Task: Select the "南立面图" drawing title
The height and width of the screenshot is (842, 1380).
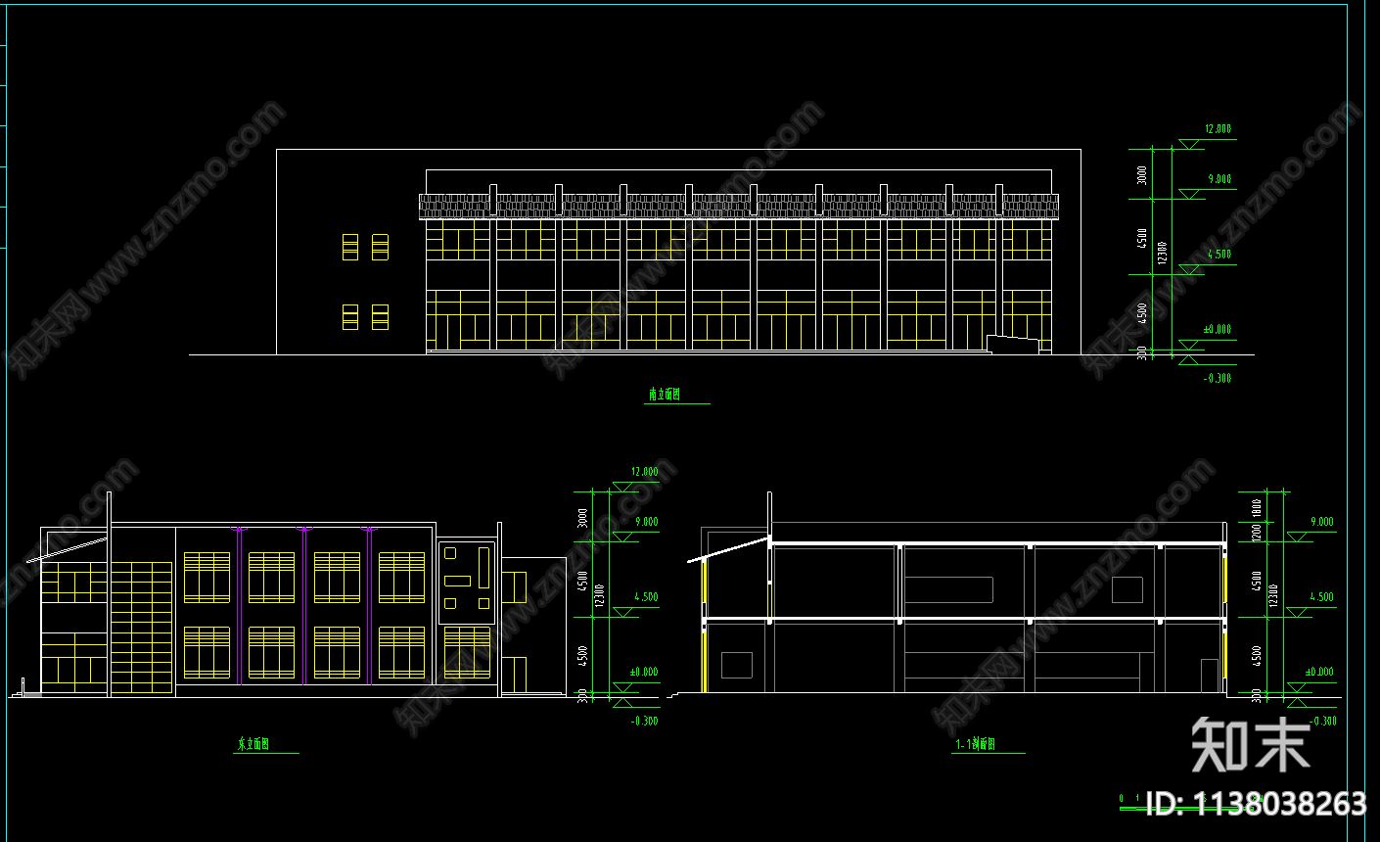Action: click(664, 395)
